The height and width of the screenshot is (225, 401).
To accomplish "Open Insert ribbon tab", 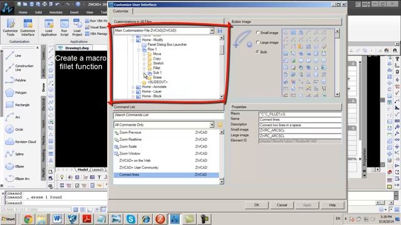I will coord(74,12).
